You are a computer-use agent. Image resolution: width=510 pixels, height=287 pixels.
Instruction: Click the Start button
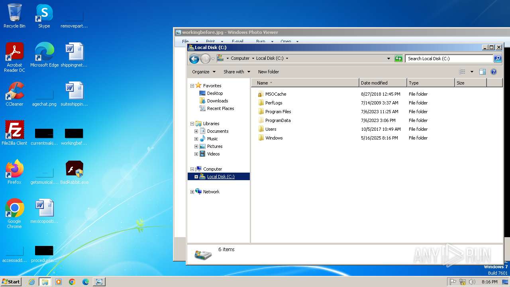pyautogui.click(x=11, y=281)
